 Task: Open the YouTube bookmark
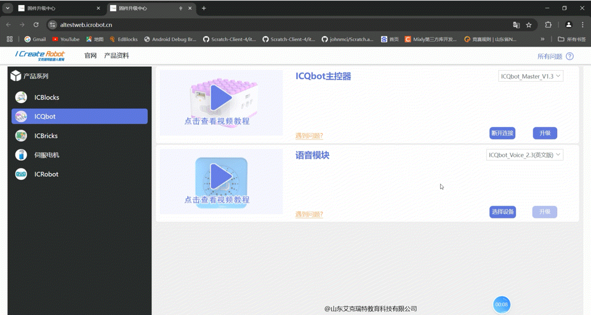[x=66, y=39]
